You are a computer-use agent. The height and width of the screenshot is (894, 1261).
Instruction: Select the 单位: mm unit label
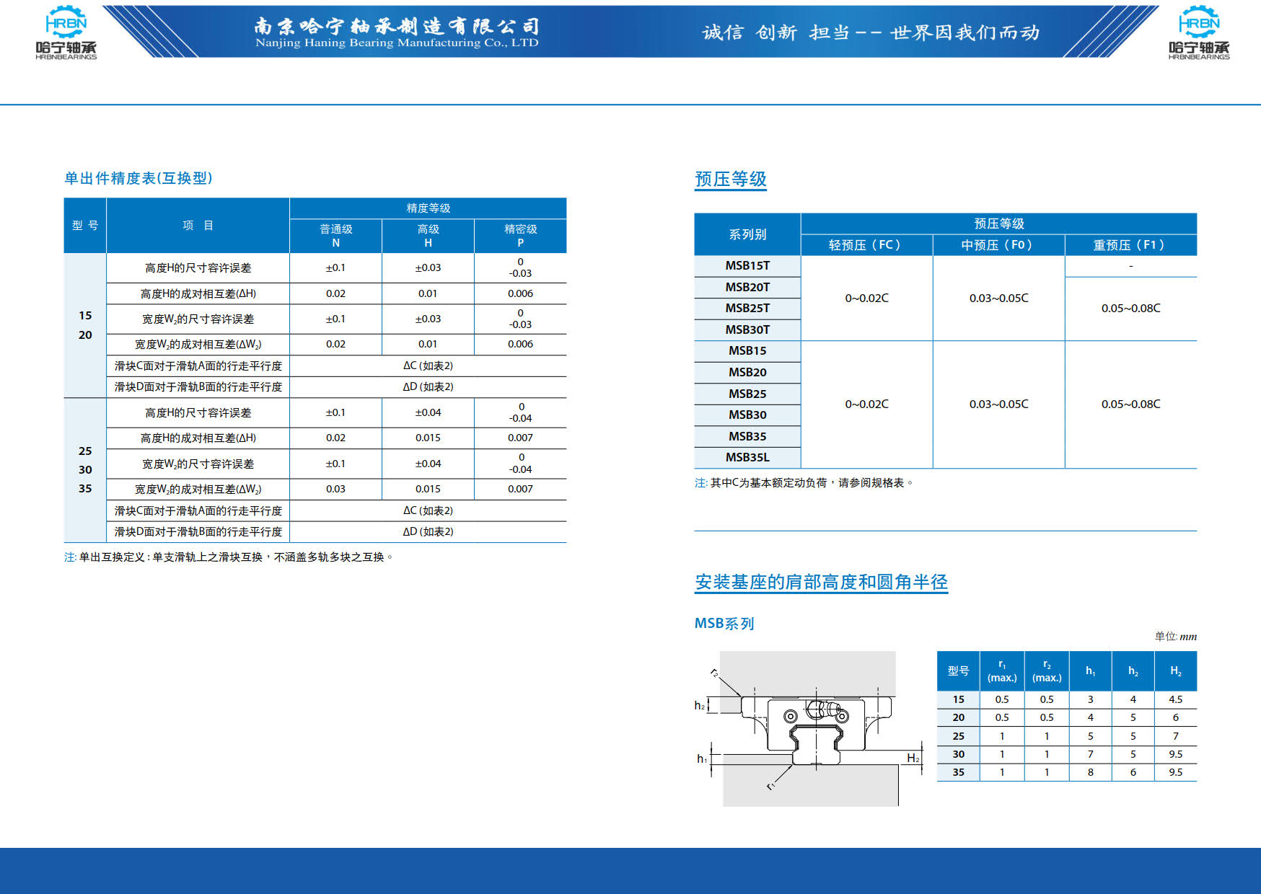[x=1176, y=637]
